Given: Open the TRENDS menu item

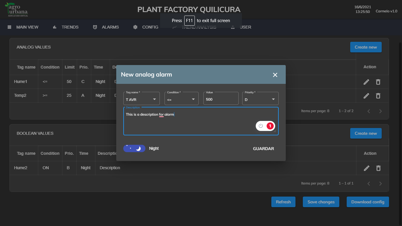Looking at the screenshot, I should click(x=70, y=27).
